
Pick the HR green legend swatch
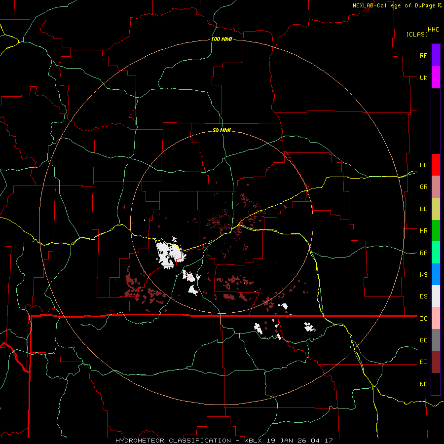tap(436, 230)
